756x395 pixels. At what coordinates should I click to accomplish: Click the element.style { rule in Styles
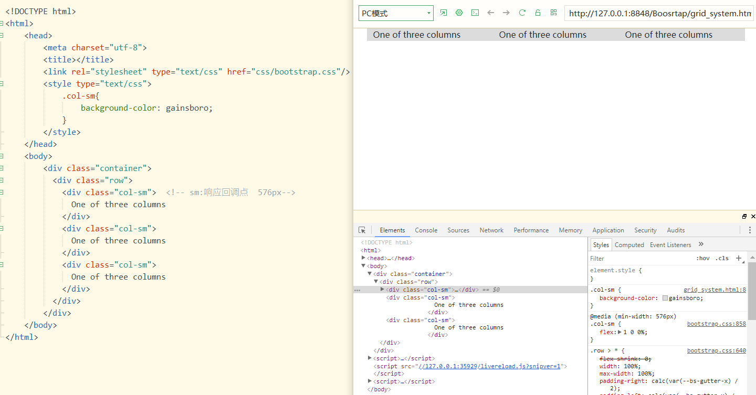pyautogui.click(x=616, y=271)
